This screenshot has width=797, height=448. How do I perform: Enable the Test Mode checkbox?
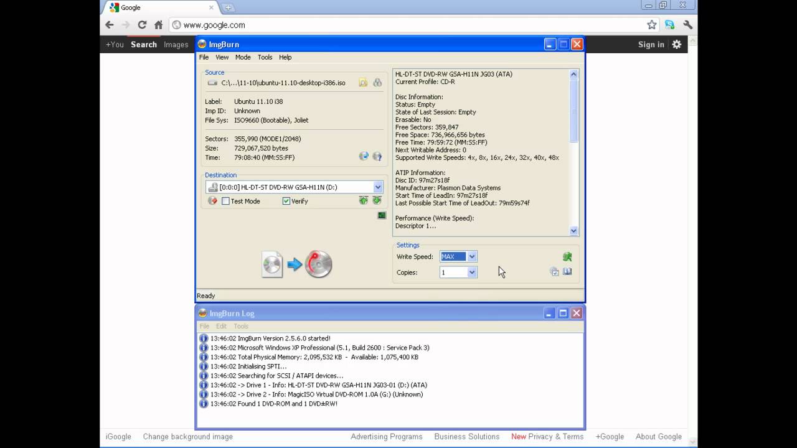tap(225, 201)
